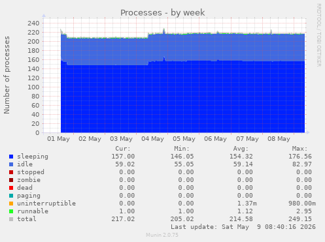Click the '06 May' x-axis date label

click(x=215, y=139)
